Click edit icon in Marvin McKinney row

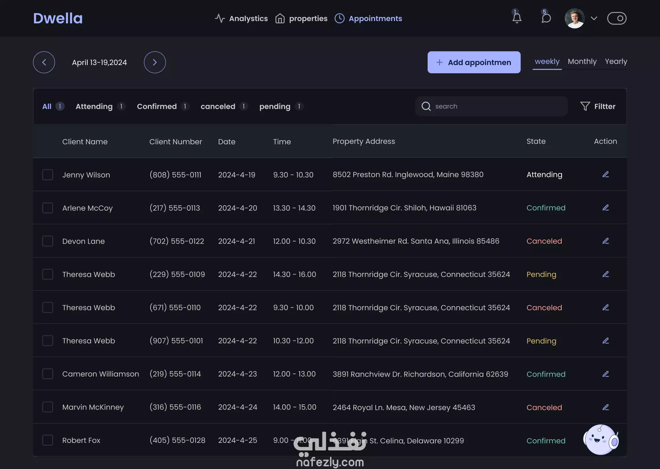click(605, 407)
